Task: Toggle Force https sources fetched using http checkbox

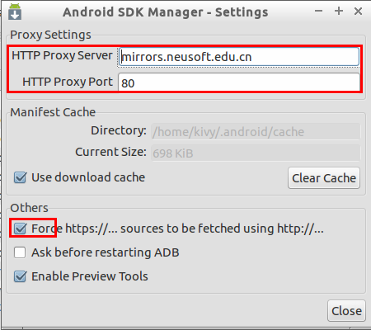Action: coord(21,229)
